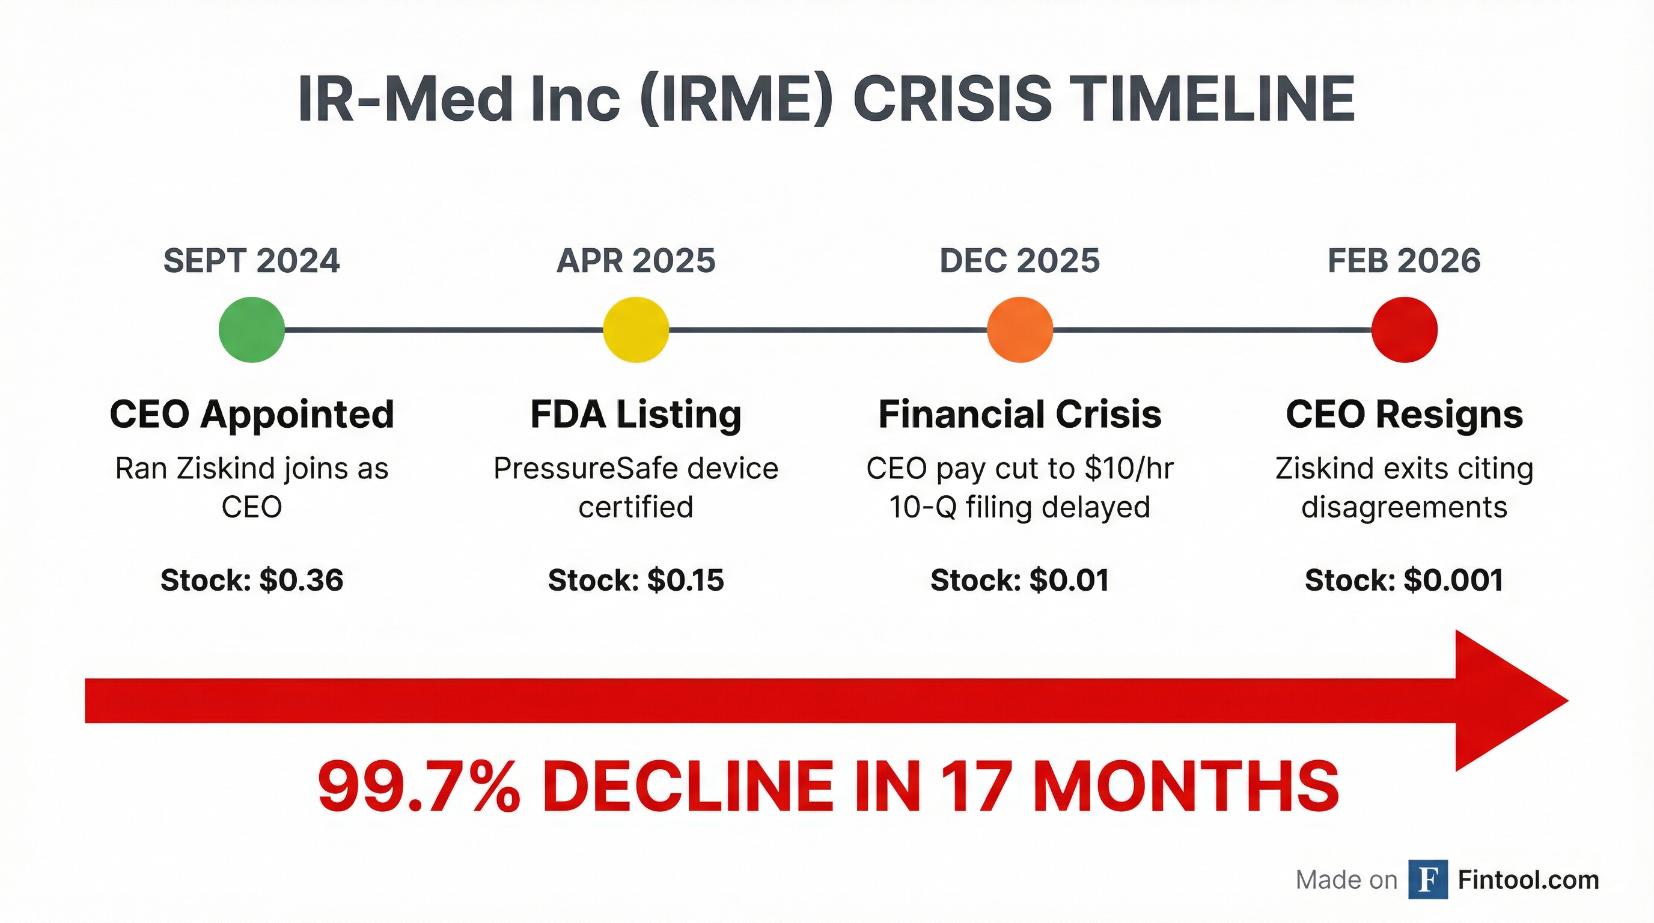Screen dimensions: 1654x923
Task: Click the yellow April 2025 timeline circle
Action: click(636, 330)
